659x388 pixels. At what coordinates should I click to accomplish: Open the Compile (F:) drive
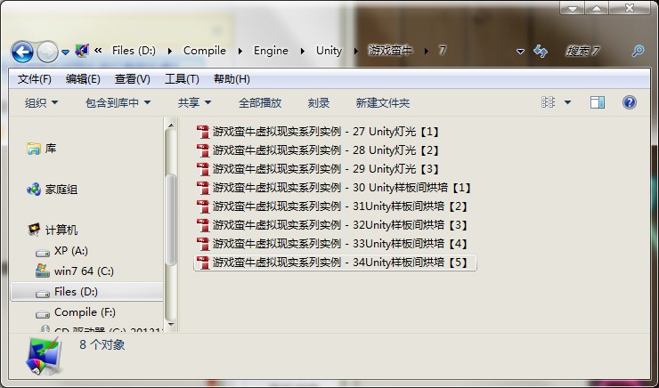point(85,312)
